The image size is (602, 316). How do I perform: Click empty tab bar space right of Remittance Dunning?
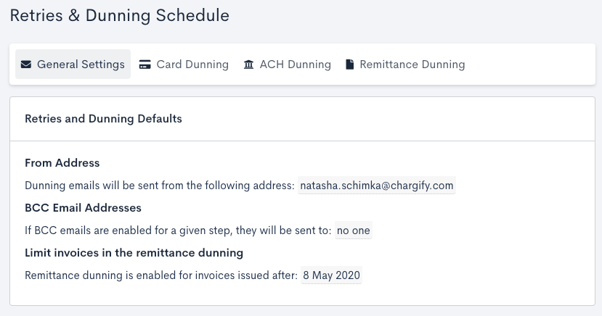point(530,65)
